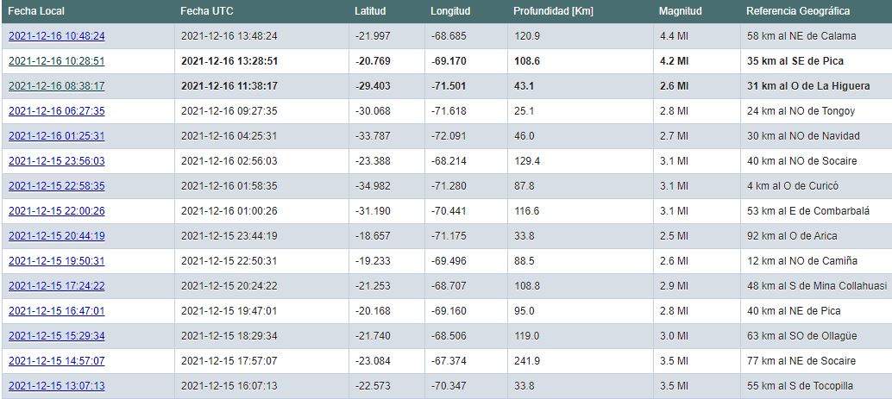Open the 2021-12-16 10:28:51 event link
This screenshot has width=892, height=399.
click(x=56, y=61)
